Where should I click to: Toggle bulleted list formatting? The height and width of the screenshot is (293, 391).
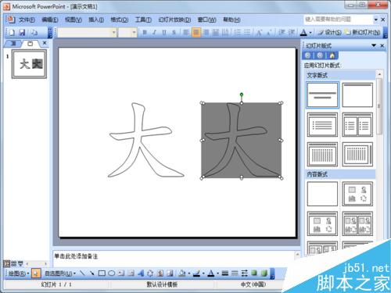(x=247, y=33)
